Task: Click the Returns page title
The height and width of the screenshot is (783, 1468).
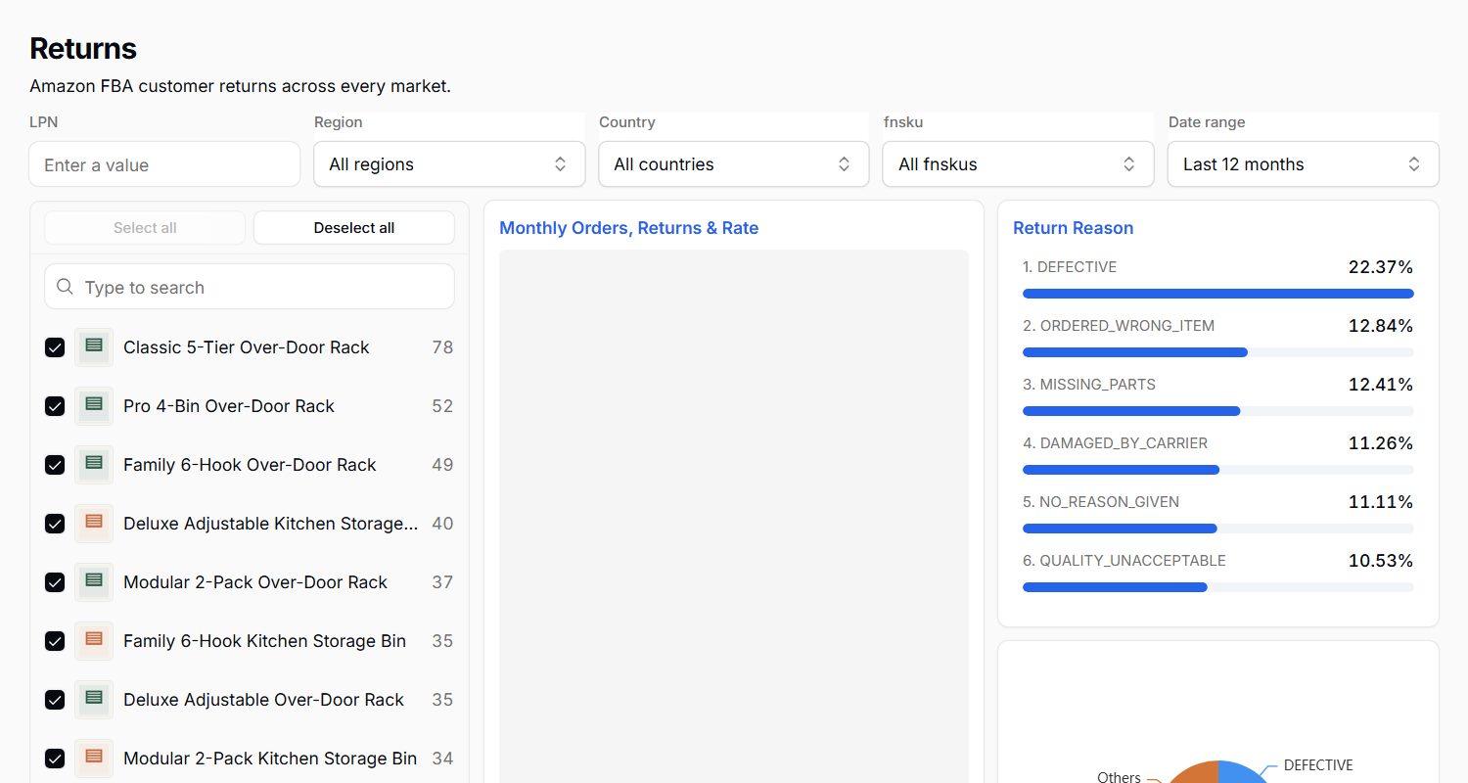Action: pyautogui.click(x=83, y=48)
